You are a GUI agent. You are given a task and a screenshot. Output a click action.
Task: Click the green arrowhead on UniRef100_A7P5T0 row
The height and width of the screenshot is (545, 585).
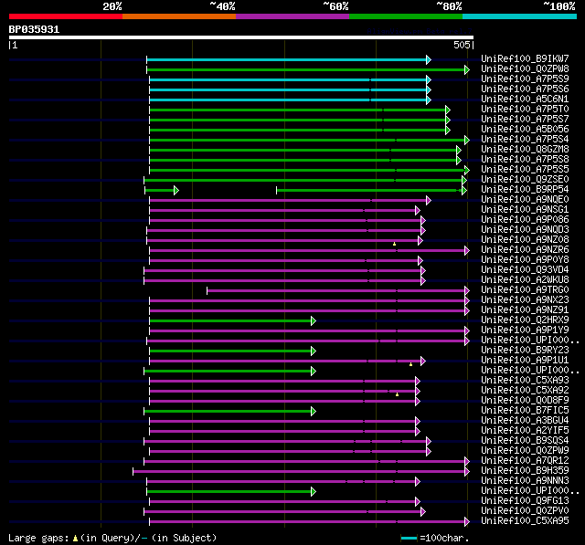pyautogui.click(x=448, y=110)
